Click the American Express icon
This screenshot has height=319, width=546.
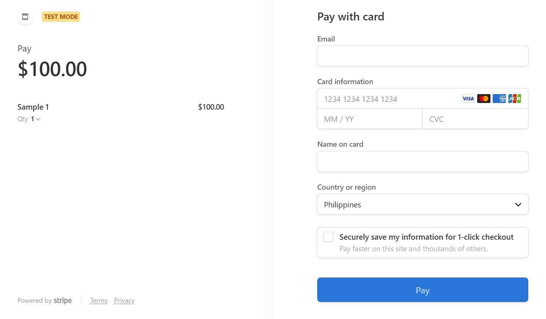click(499, 99)
